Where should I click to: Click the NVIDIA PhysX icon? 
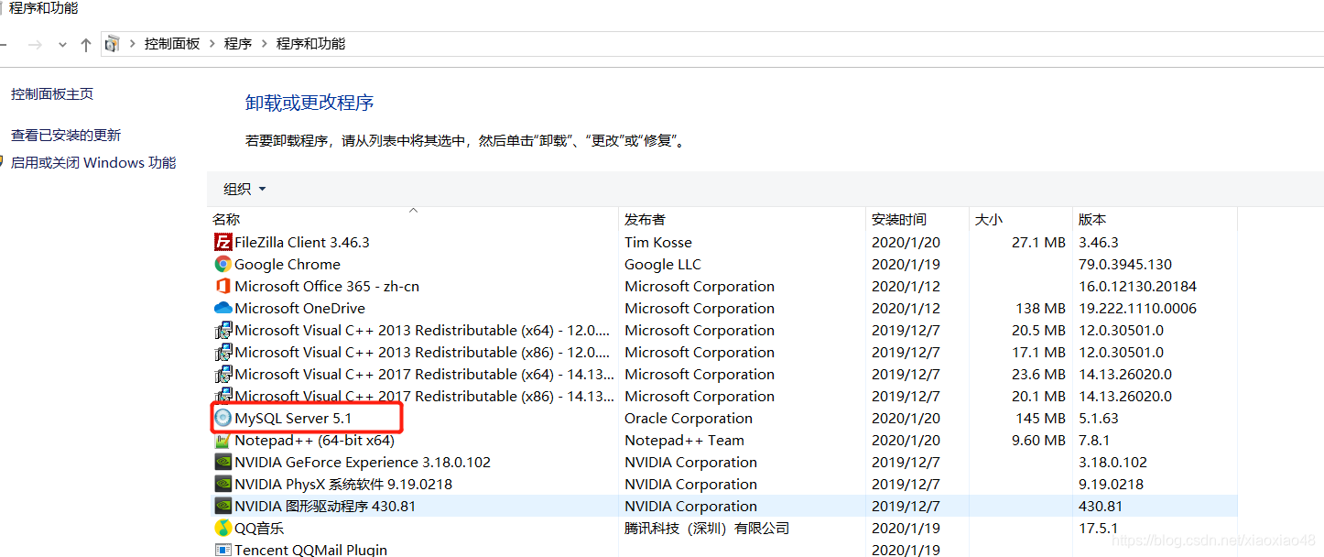[222, 485]
